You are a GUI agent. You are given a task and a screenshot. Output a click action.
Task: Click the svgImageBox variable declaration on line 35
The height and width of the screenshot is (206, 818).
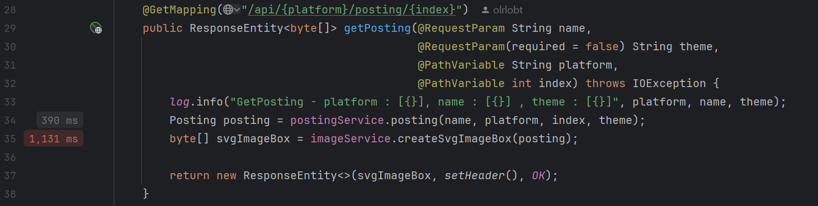tap(253, 138)
